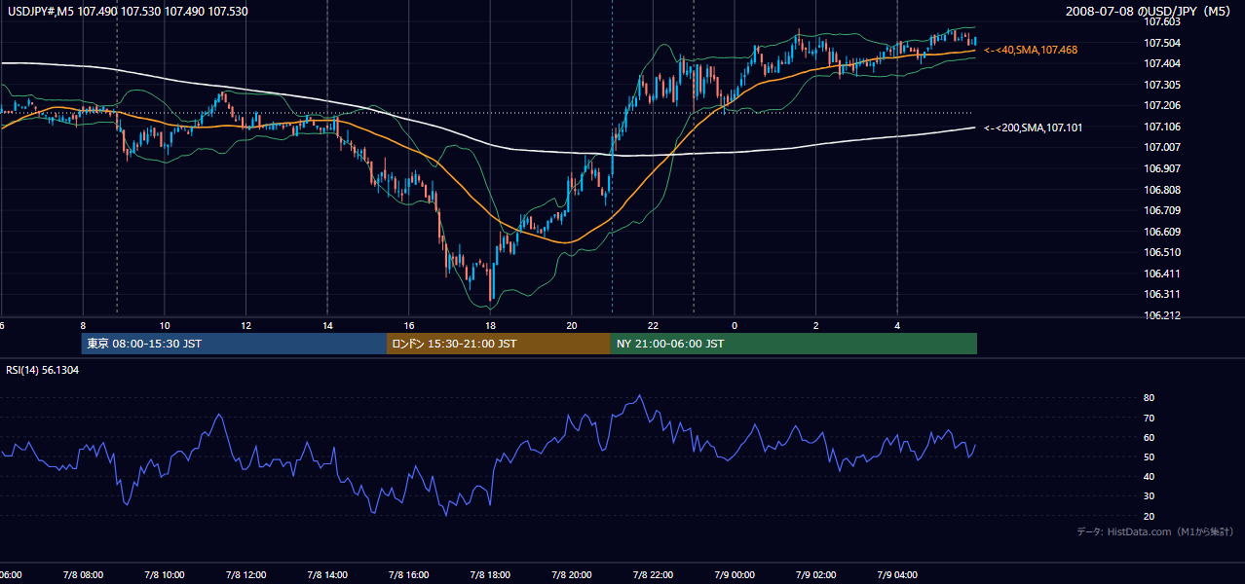Click price axis value 107.504

click(1162, 43)
